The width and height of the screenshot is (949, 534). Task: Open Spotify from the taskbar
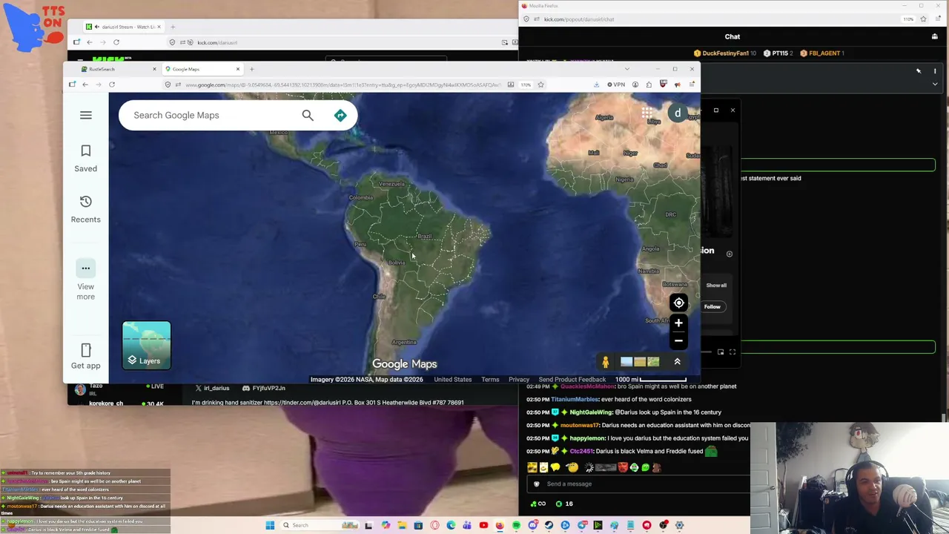[516, 525]
